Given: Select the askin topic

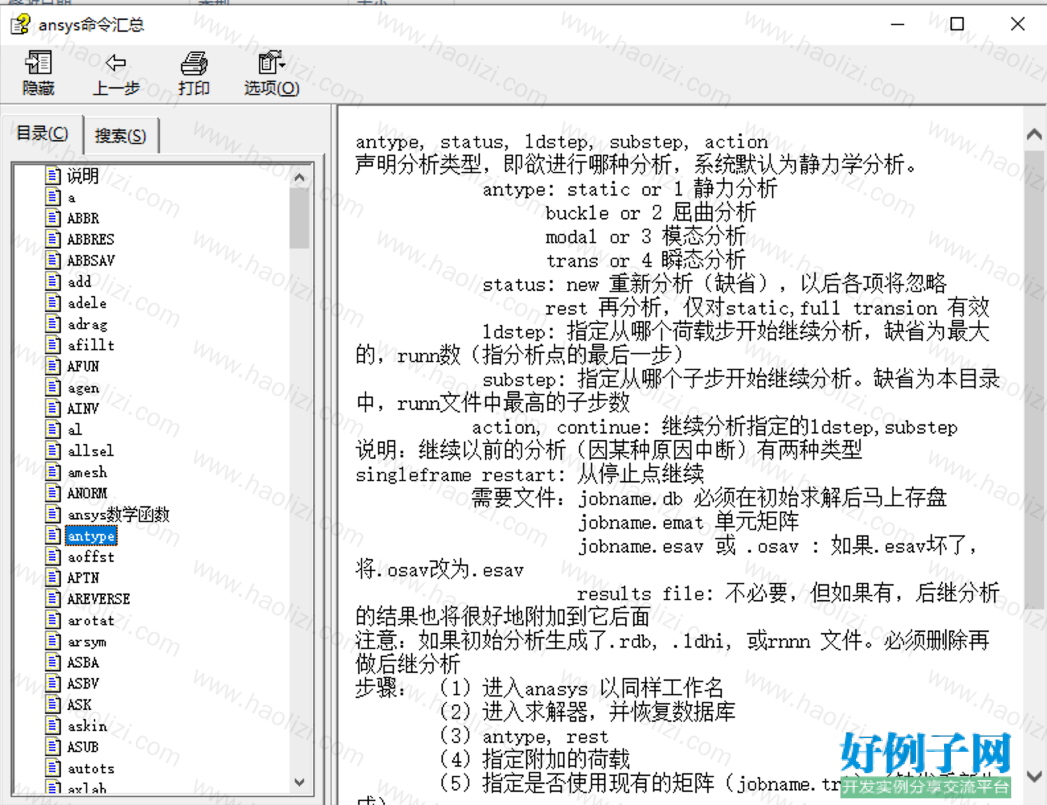Looking at the screenshot, I should 87,726.
